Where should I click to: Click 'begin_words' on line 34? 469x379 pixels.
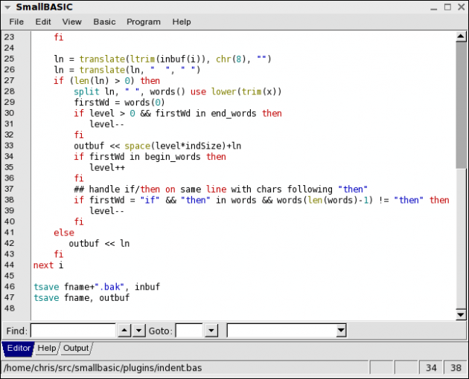[173, 157]
